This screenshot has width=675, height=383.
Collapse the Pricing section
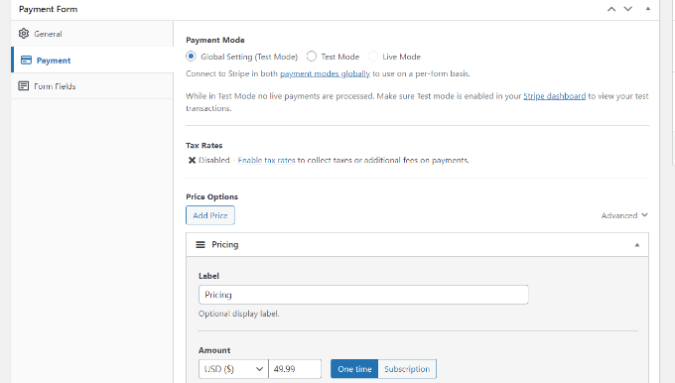pyautogui.click(x=637, y=245)
